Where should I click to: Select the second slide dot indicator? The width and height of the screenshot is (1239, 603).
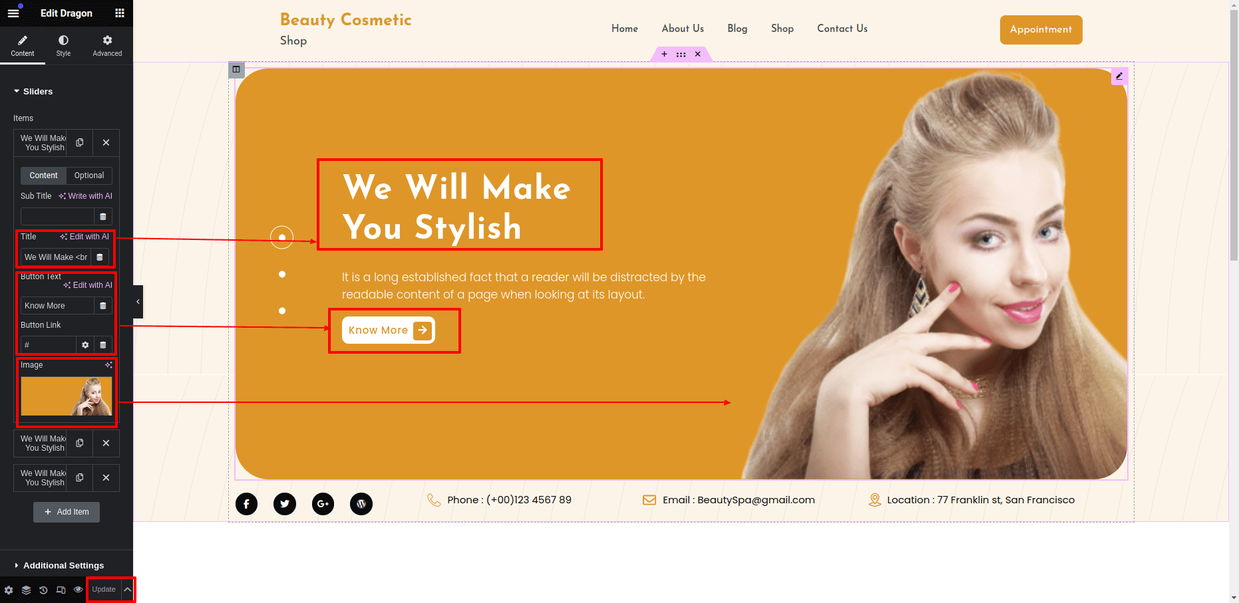tap(282, 274)
